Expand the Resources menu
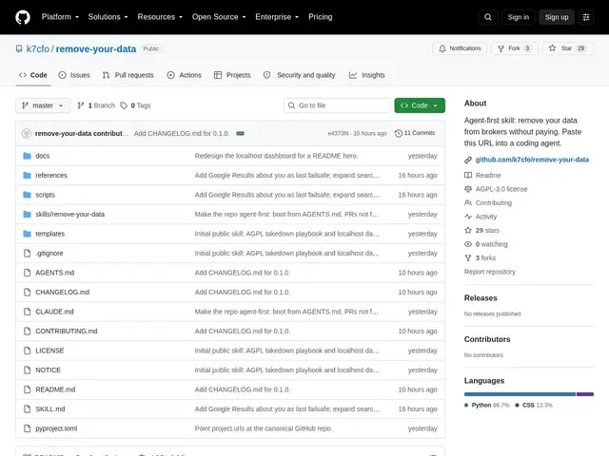The height and width of the screenshot is (456, 609). pos(160,17)
